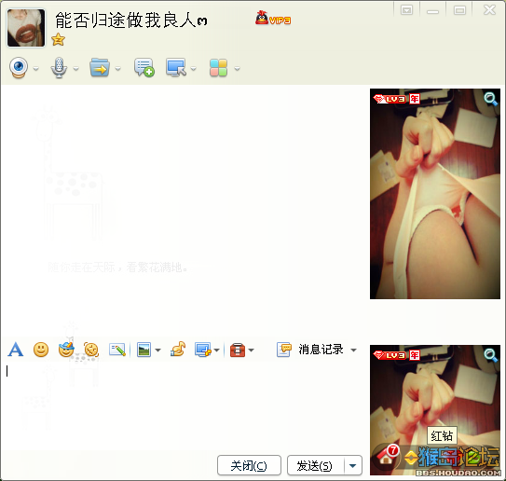Click the 关闭(C) button
The height and width of the screenshot is (481, 506).
click(x=249, y=465)
